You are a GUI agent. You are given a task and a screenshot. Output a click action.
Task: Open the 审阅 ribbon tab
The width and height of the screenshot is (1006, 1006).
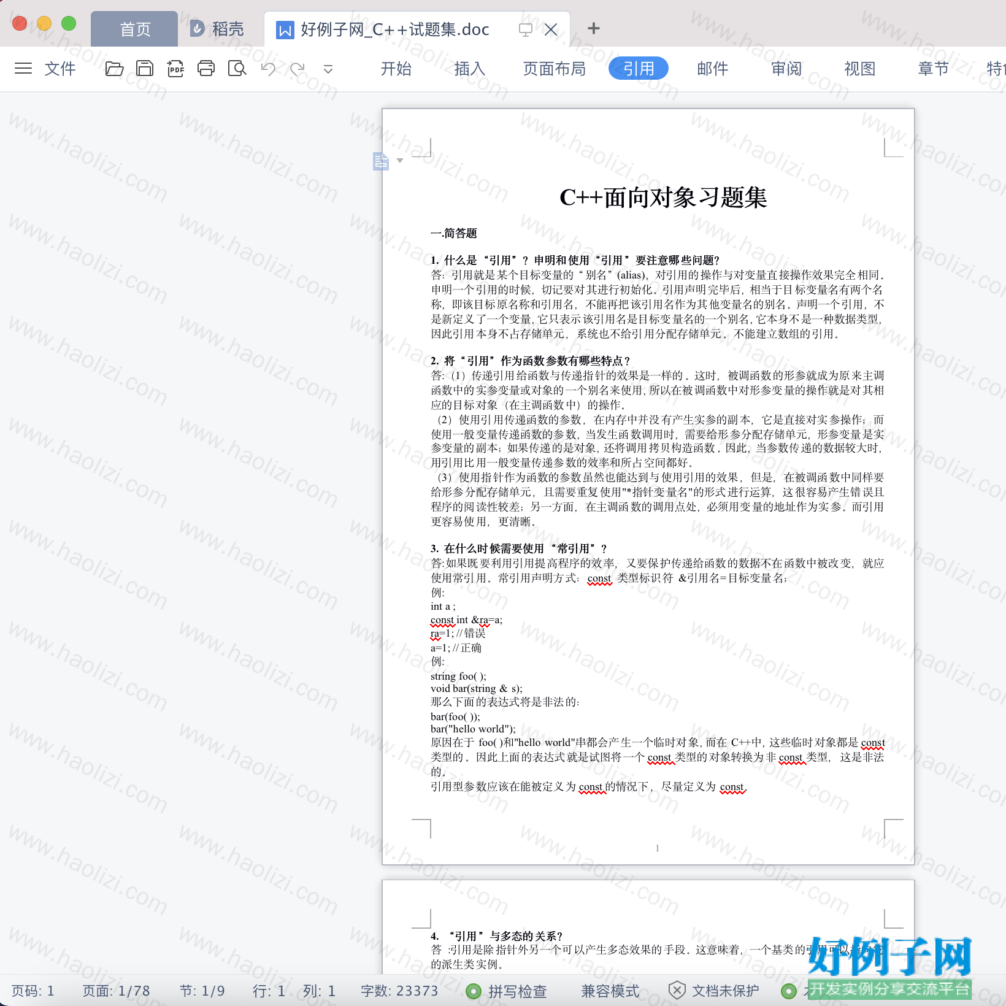point(786,69)
